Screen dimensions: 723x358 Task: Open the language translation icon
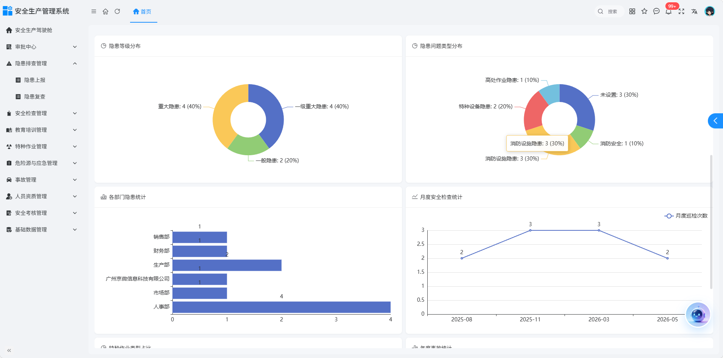pyautogui.click(x=694, y=11)
